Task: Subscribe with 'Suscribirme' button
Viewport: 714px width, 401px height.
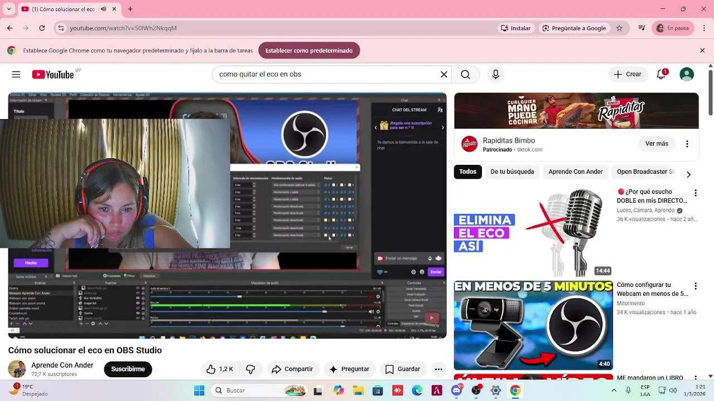Action: pos(128,369)
